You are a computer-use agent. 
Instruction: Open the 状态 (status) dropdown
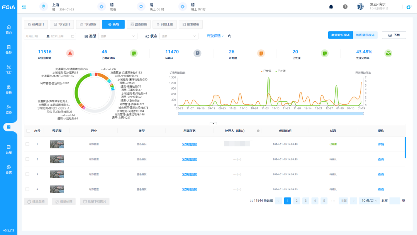click(180, 36)
